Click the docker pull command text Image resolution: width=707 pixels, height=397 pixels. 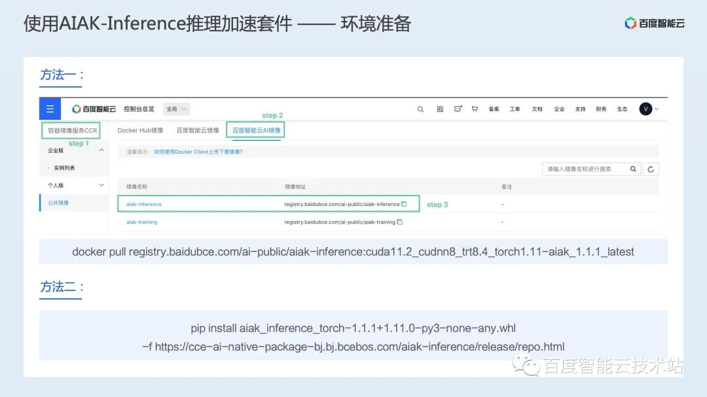[x=353, y=251]
